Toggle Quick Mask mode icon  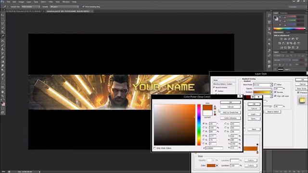2,108
